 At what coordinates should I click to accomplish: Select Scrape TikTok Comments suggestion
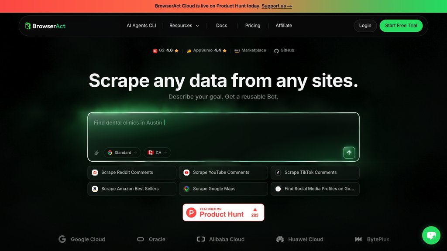point(315,173)
